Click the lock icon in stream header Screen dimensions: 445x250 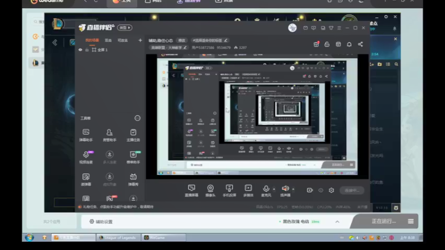click(327, 44)
